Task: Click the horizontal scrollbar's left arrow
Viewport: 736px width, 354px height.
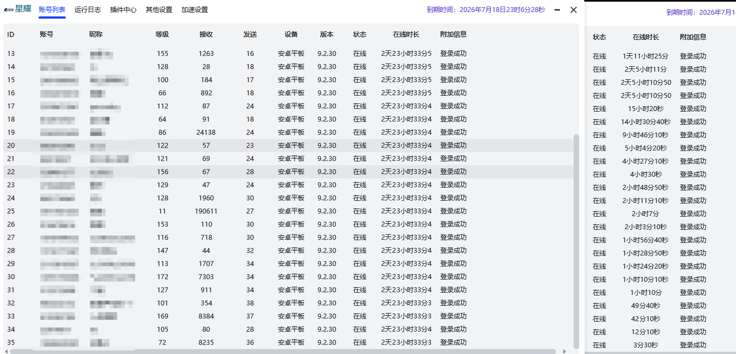Action: (x=6, y=351)
